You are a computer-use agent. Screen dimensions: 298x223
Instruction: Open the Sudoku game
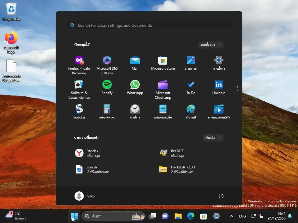point(79,112)
